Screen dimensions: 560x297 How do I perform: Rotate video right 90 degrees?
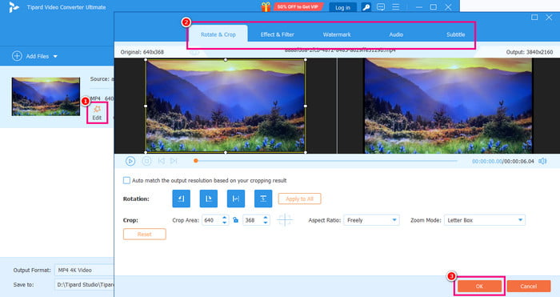209,199
